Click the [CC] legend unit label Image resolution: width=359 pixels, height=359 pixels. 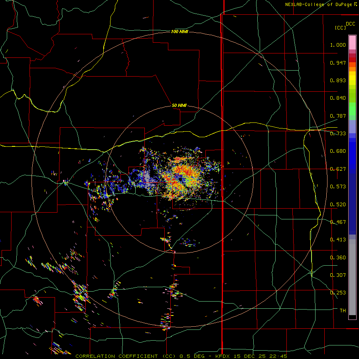coord(340,28)
